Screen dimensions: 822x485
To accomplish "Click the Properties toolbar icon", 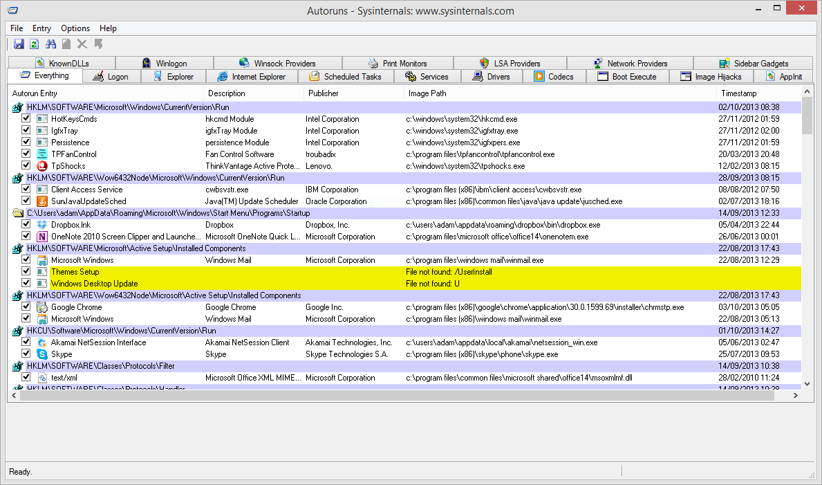I will (66, 44).
